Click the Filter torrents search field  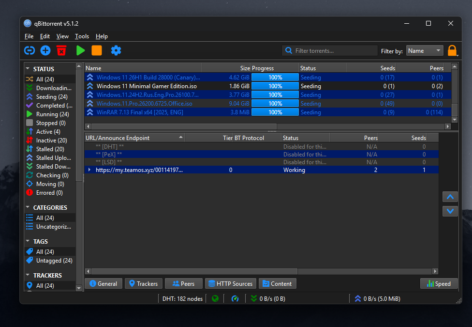click(330, 51)
